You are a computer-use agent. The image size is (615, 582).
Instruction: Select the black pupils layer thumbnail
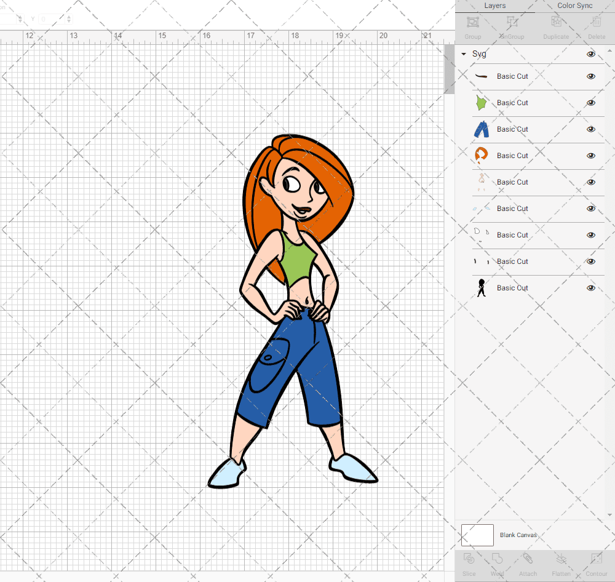482,261
